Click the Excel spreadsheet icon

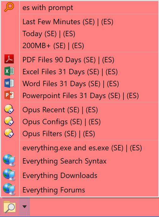pyautogui.click(x=9, y=71)
